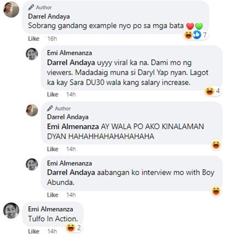Viewport: 241px width, 238px height.
Task: Click the Darrel Andaya mention in the viral reply
Action: 71,63
